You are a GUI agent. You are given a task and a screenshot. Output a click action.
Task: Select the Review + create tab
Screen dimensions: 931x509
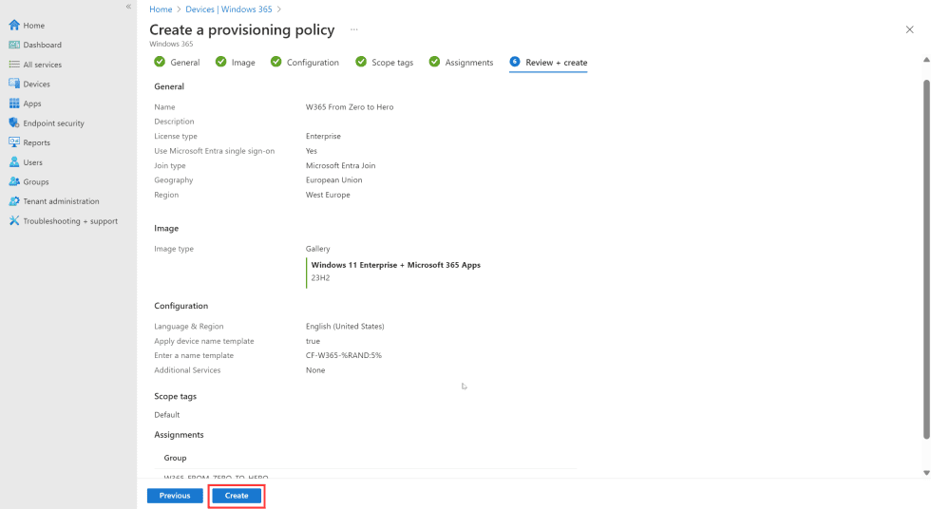tap(548, 63)
